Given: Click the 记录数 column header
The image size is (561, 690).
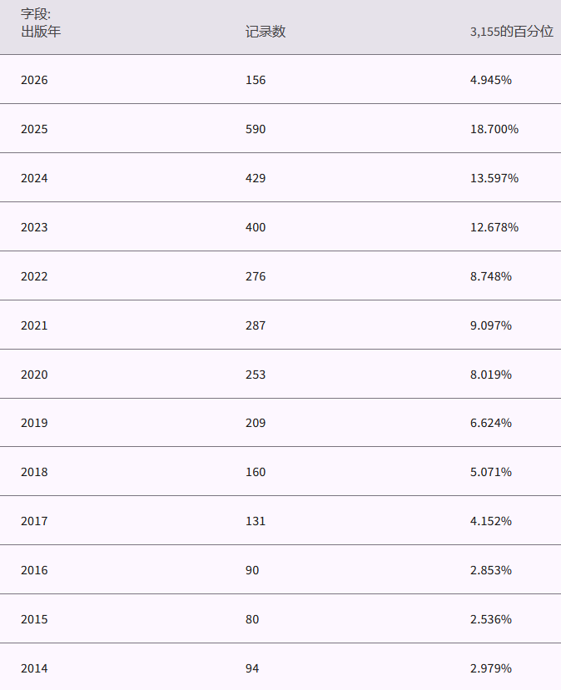Looking at the screenshot, I should pos(266,32).
